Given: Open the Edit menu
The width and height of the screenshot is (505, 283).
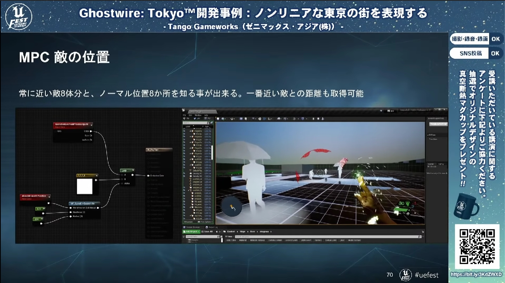Looking at the screenshot, I should click(190, 115).
